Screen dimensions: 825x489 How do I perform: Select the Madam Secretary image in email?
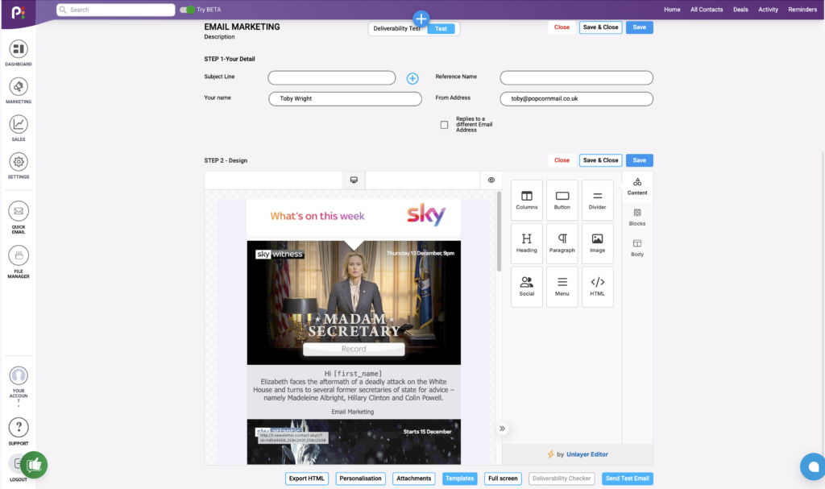[x=354, y=303]
